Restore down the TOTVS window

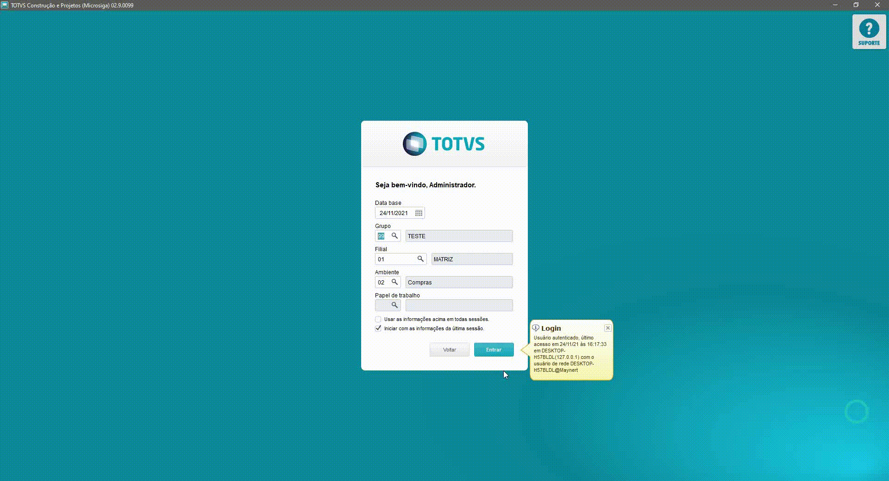tap(856, 5)
